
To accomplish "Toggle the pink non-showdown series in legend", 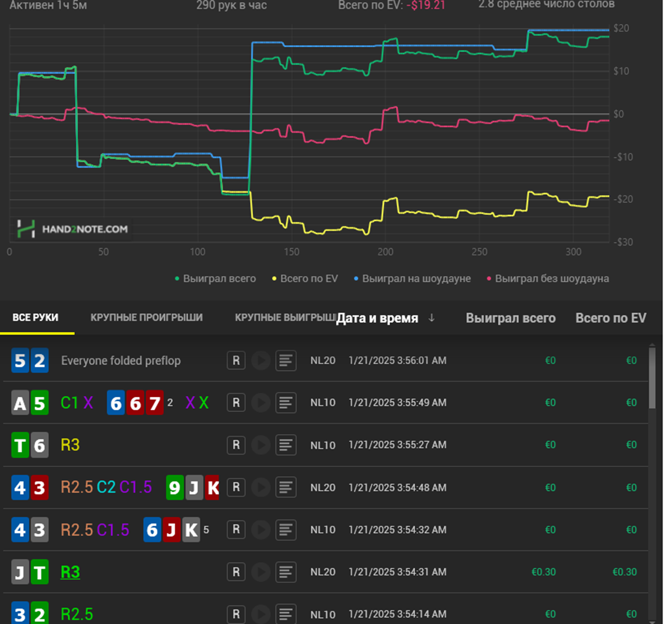I will coord(548,279).
